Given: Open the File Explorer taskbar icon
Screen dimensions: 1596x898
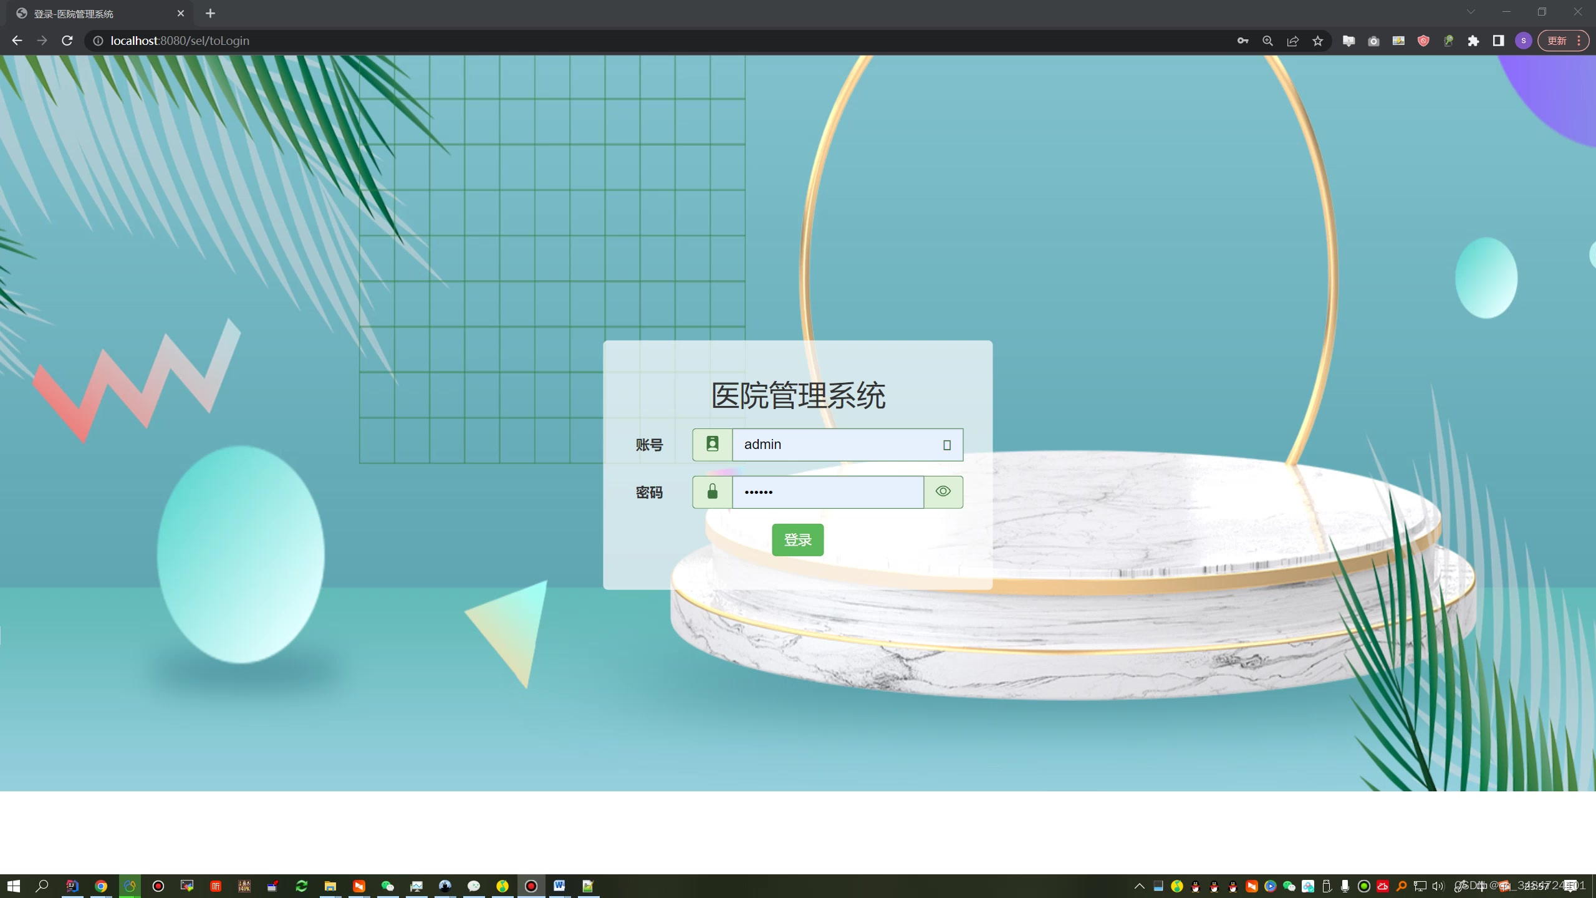Looking at the screenshot, I should [x=330, y=886].
